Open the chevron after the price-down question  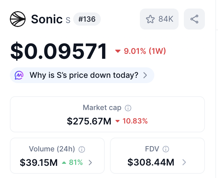point(145,75)
